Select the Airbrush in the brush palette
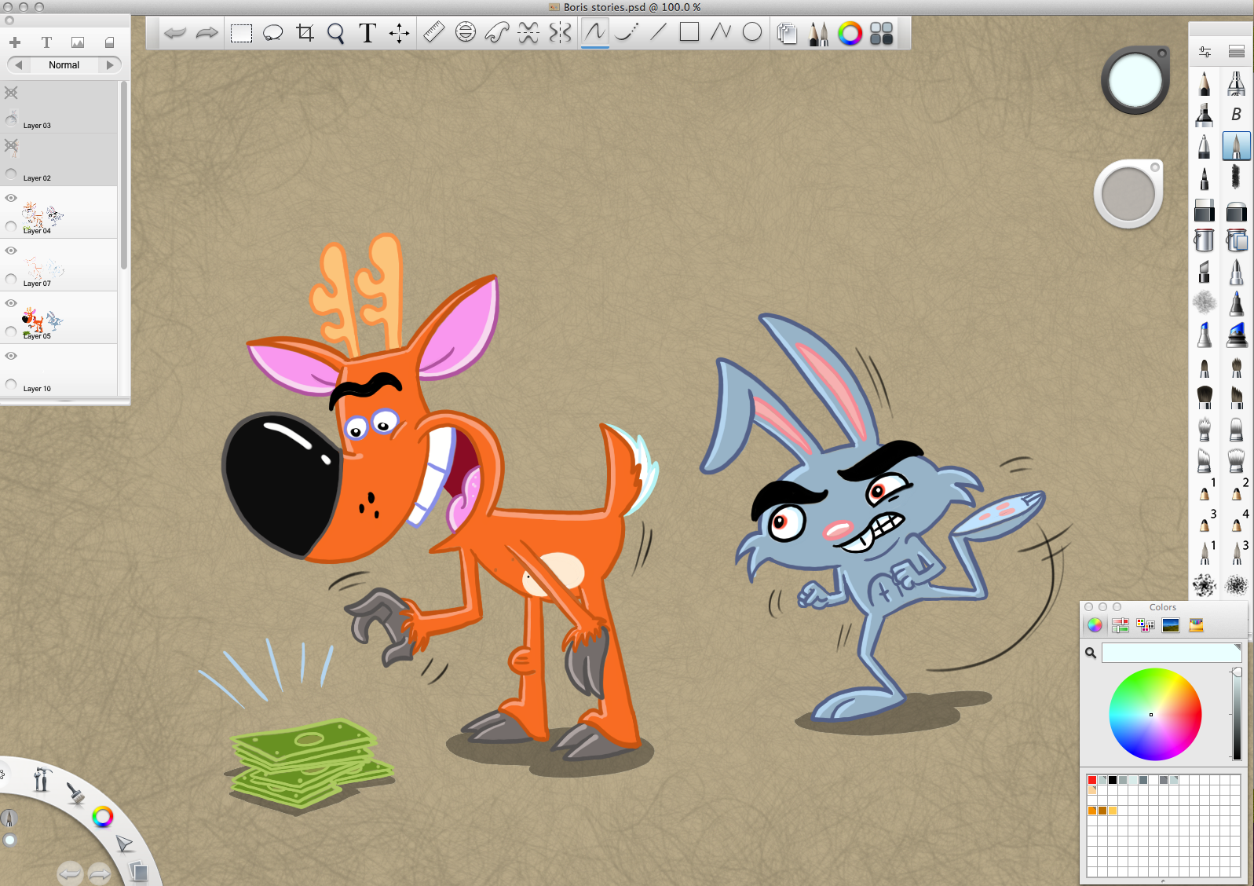The image size is (1254, 886). coord(1236,82)
